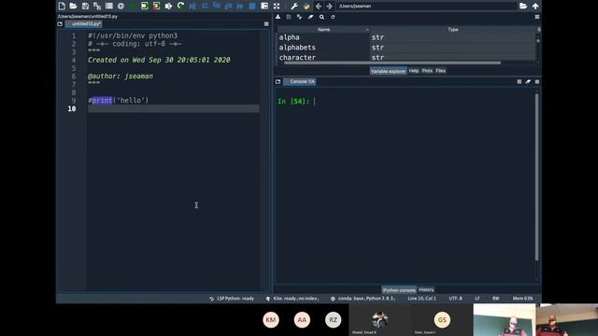Run current cell icon
Screen dimensions: 598x336
point(145,6)
